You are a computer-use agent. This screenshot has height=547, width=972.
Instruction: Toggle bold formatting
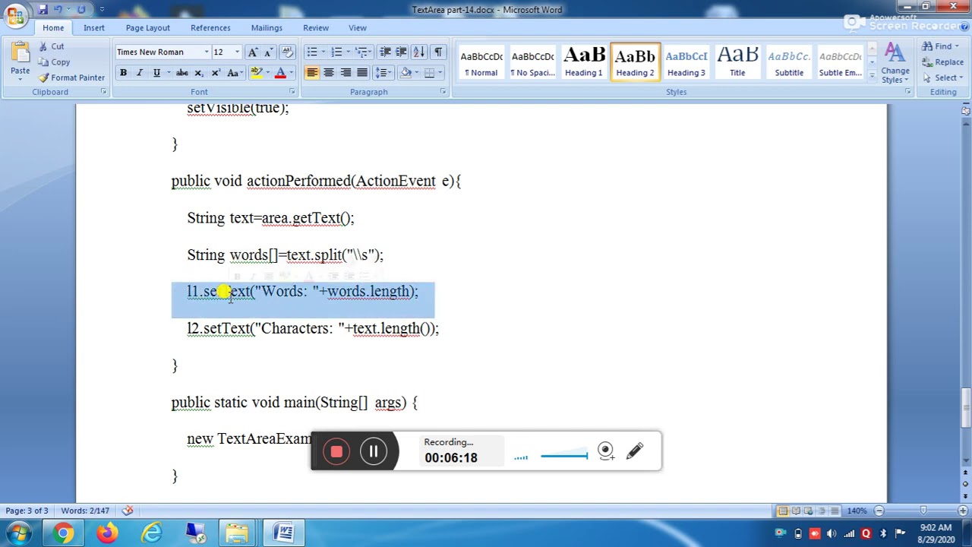123,73
